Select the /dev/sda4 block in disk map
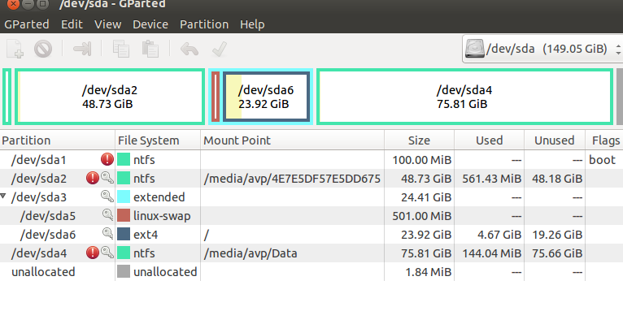 (x=464, y=97)
